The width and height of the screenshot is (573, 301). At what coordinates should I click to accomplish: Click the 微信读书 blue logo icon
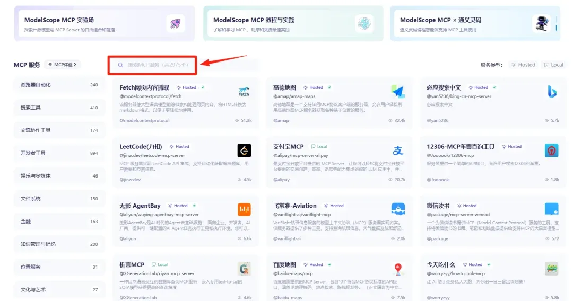tap(551, 209)
